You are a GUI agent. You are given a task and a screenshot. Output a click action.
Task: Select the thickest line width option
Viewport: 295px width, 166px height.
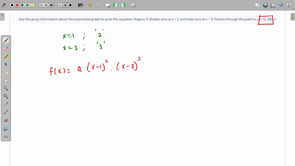tap(52, 5)
